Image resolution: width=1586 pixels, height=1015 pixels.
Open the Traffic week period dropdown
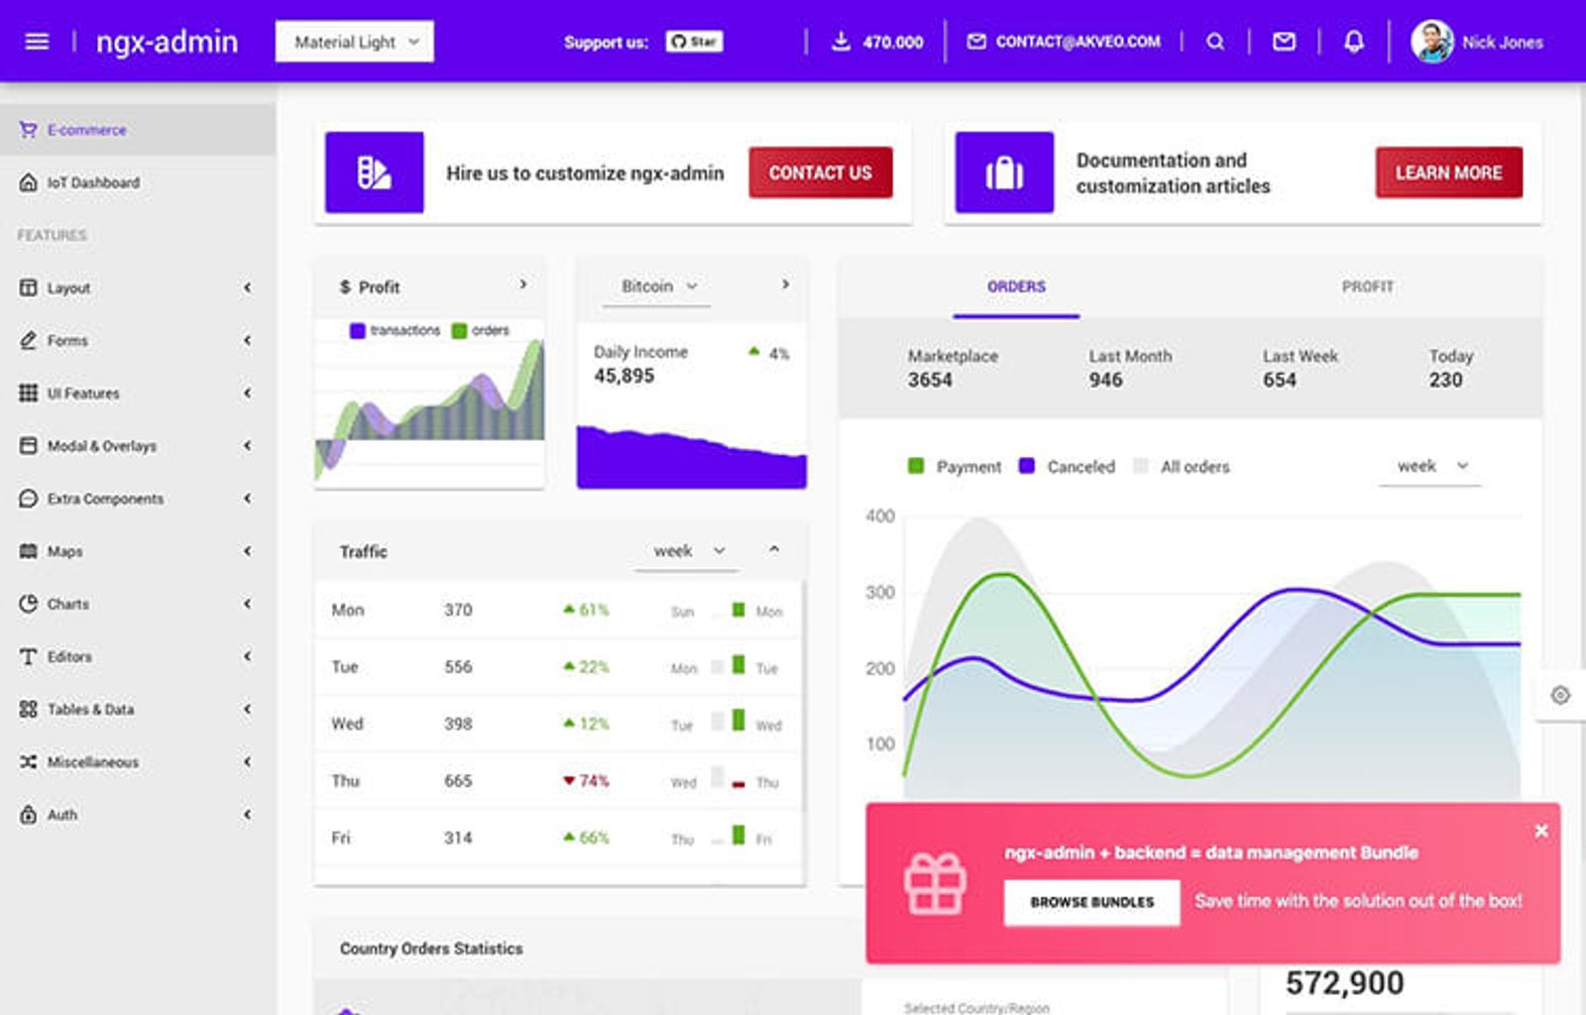[688, 551]
